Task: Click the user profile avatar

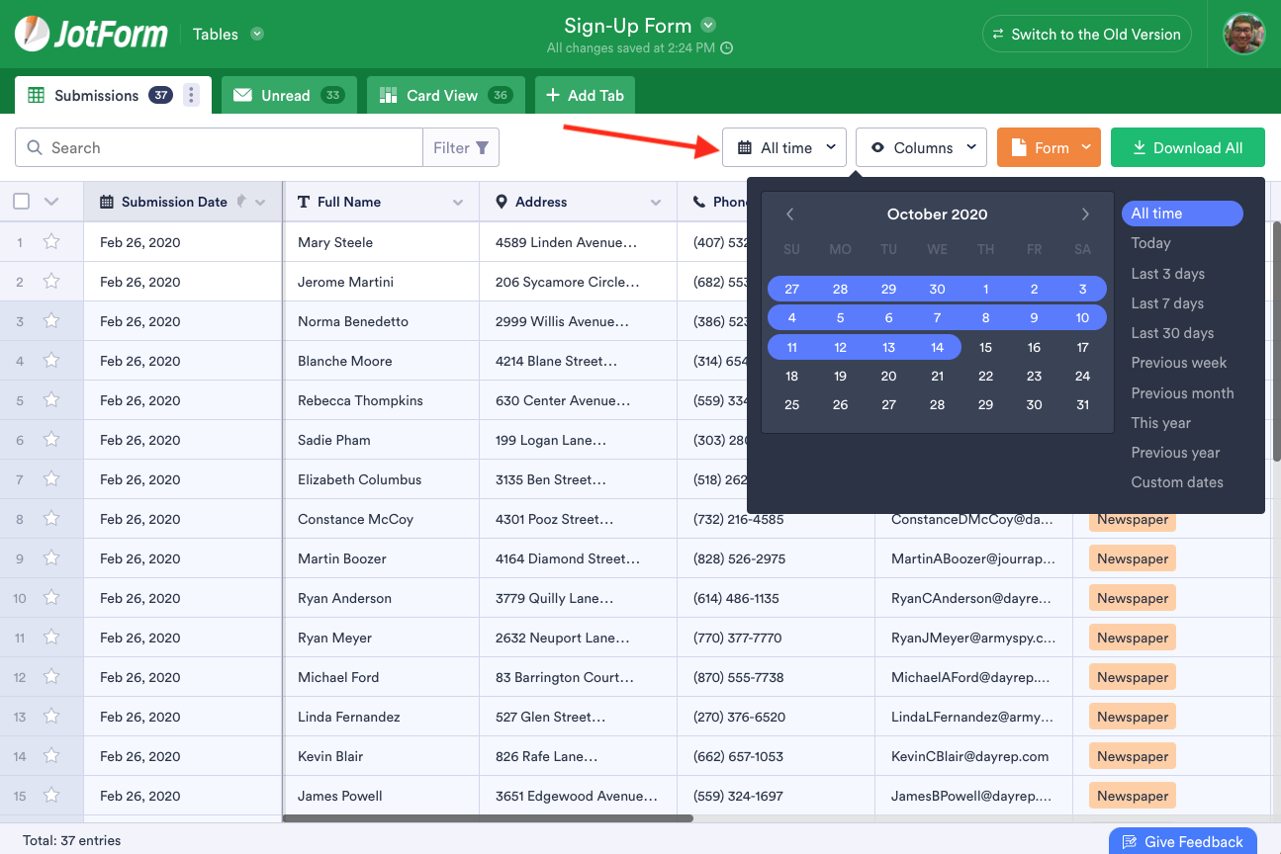Action: click(x=1243, y=34)
